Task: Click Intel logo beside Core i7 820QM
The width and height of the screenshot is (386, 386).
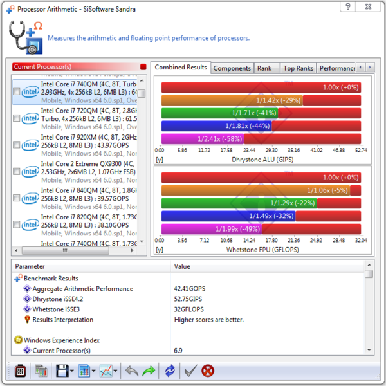Action: (x=30, y=225)
